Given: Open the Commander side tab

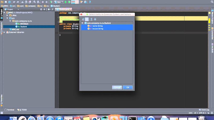Looking at the screenshot, I should (x=212, y=34).
